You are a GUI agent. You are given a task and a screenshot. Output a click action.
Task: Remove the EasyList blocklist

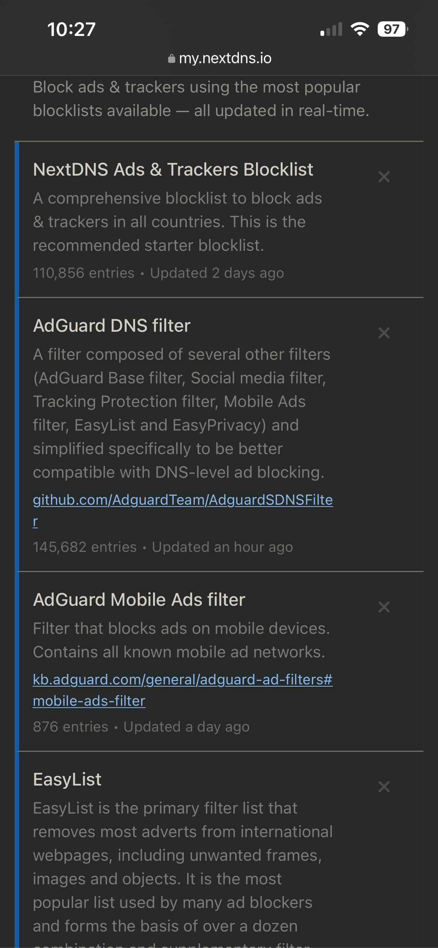point(384,787)
